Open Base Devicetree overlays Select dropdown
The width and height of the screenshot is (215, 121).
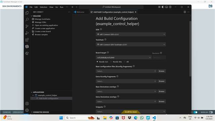[126, 91]
